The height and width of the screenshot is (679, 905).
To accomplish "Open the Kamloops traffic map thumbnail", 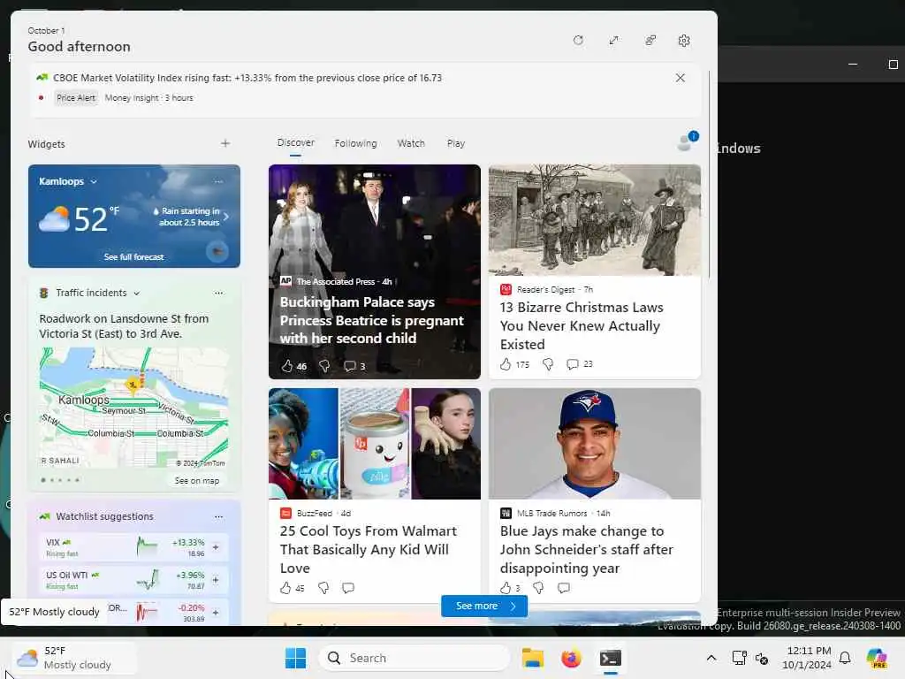I will pyautogui.click(x=134, y=407).
